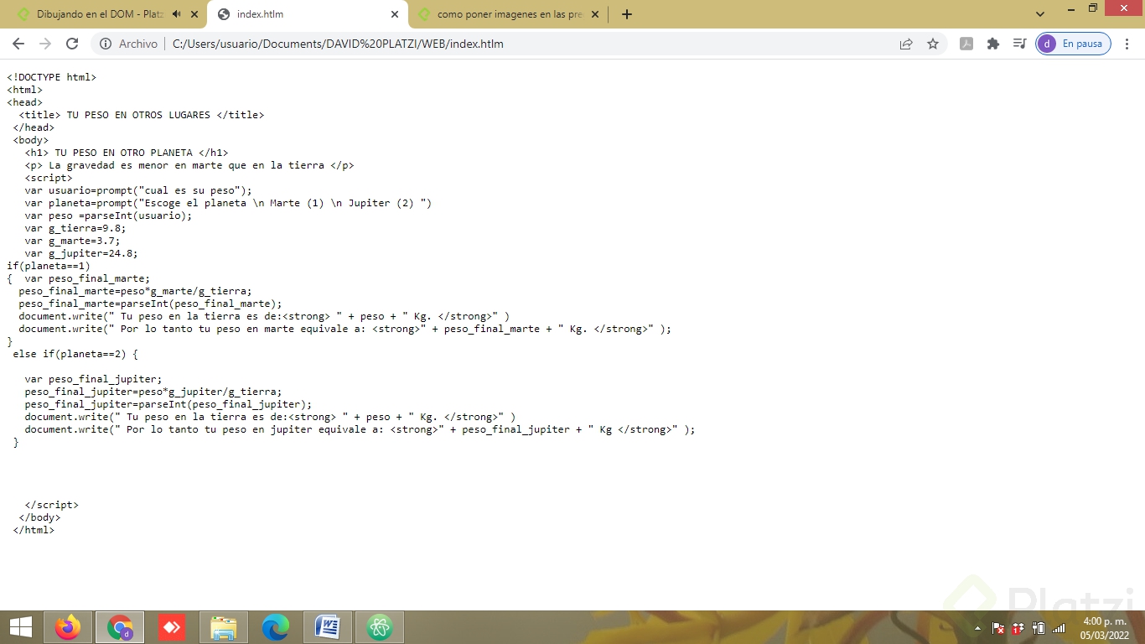Share this page using the share icon
The width and height of the screenshot is (1145, 644).
click(906, 44)
